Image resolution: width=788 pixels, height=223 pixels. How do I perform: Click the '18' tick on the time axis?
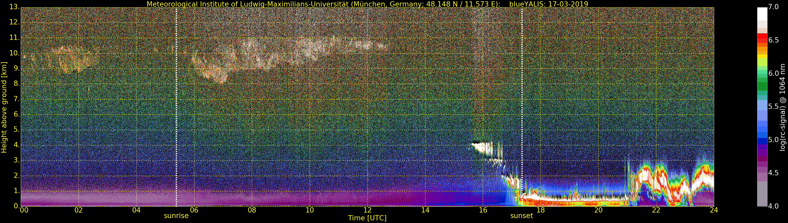click(x=541, y=210)
